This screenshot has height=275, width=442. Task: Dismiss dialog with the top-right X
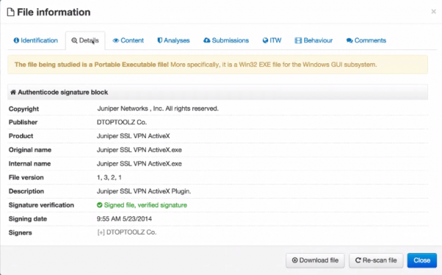tap(434, 12)
